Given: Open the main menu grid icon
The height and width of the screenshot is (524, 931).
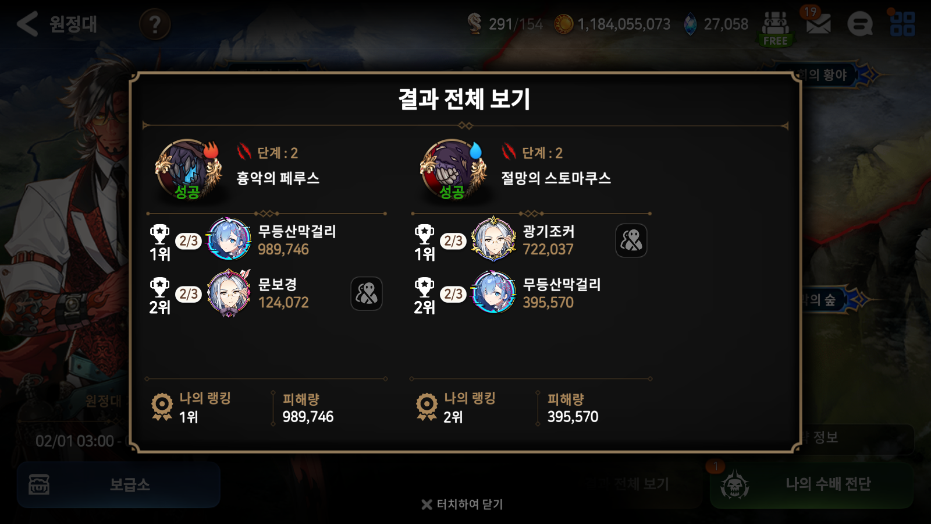Looking at the screenshot, I should click(x=902, y=24).
